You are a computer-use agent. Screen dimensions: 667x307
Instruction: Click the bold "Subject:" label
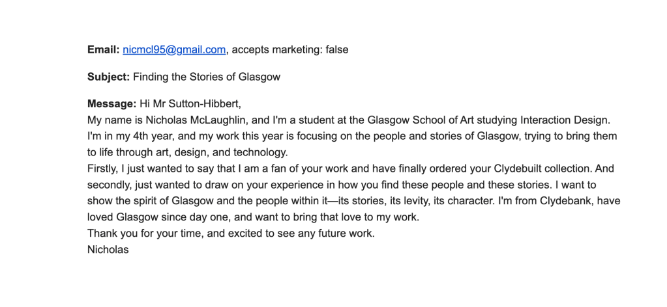click(x=109, y=77)
